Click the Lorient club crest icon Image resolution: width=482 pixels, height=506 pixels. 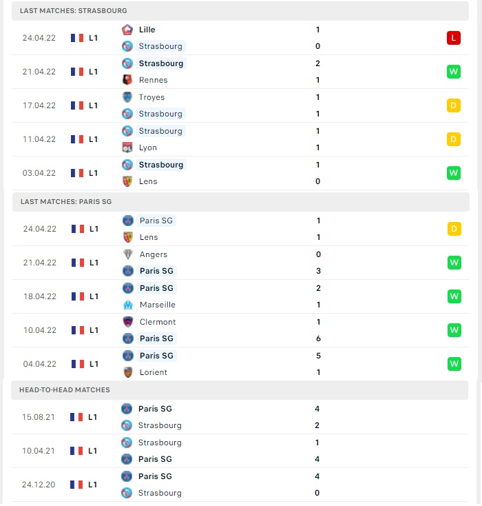click(x=128, y=372)
